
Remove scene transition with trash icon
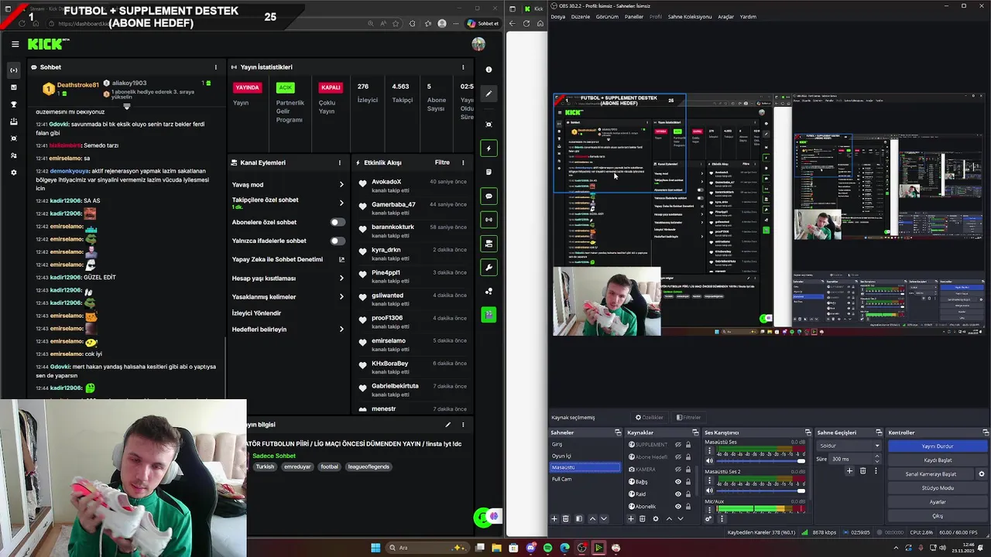[x=862, y=471]
